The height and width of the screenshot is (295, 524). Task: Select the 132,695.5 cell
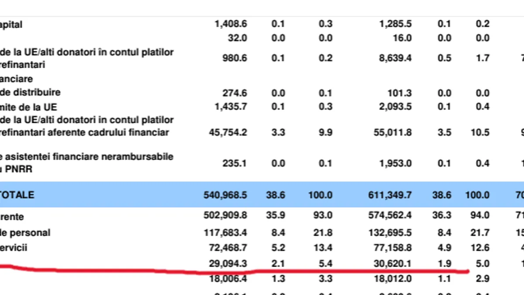[x=390, y=233]
